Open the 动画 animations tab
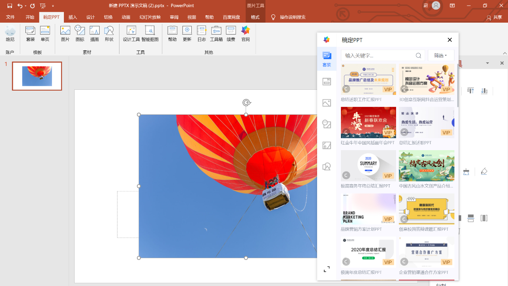Image resolution: width=508 pixels, height=286 pixels. tap(126, 17)
